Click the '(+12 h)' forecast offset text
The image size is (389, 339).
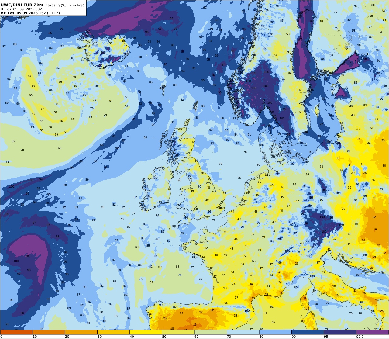[53, 13]
